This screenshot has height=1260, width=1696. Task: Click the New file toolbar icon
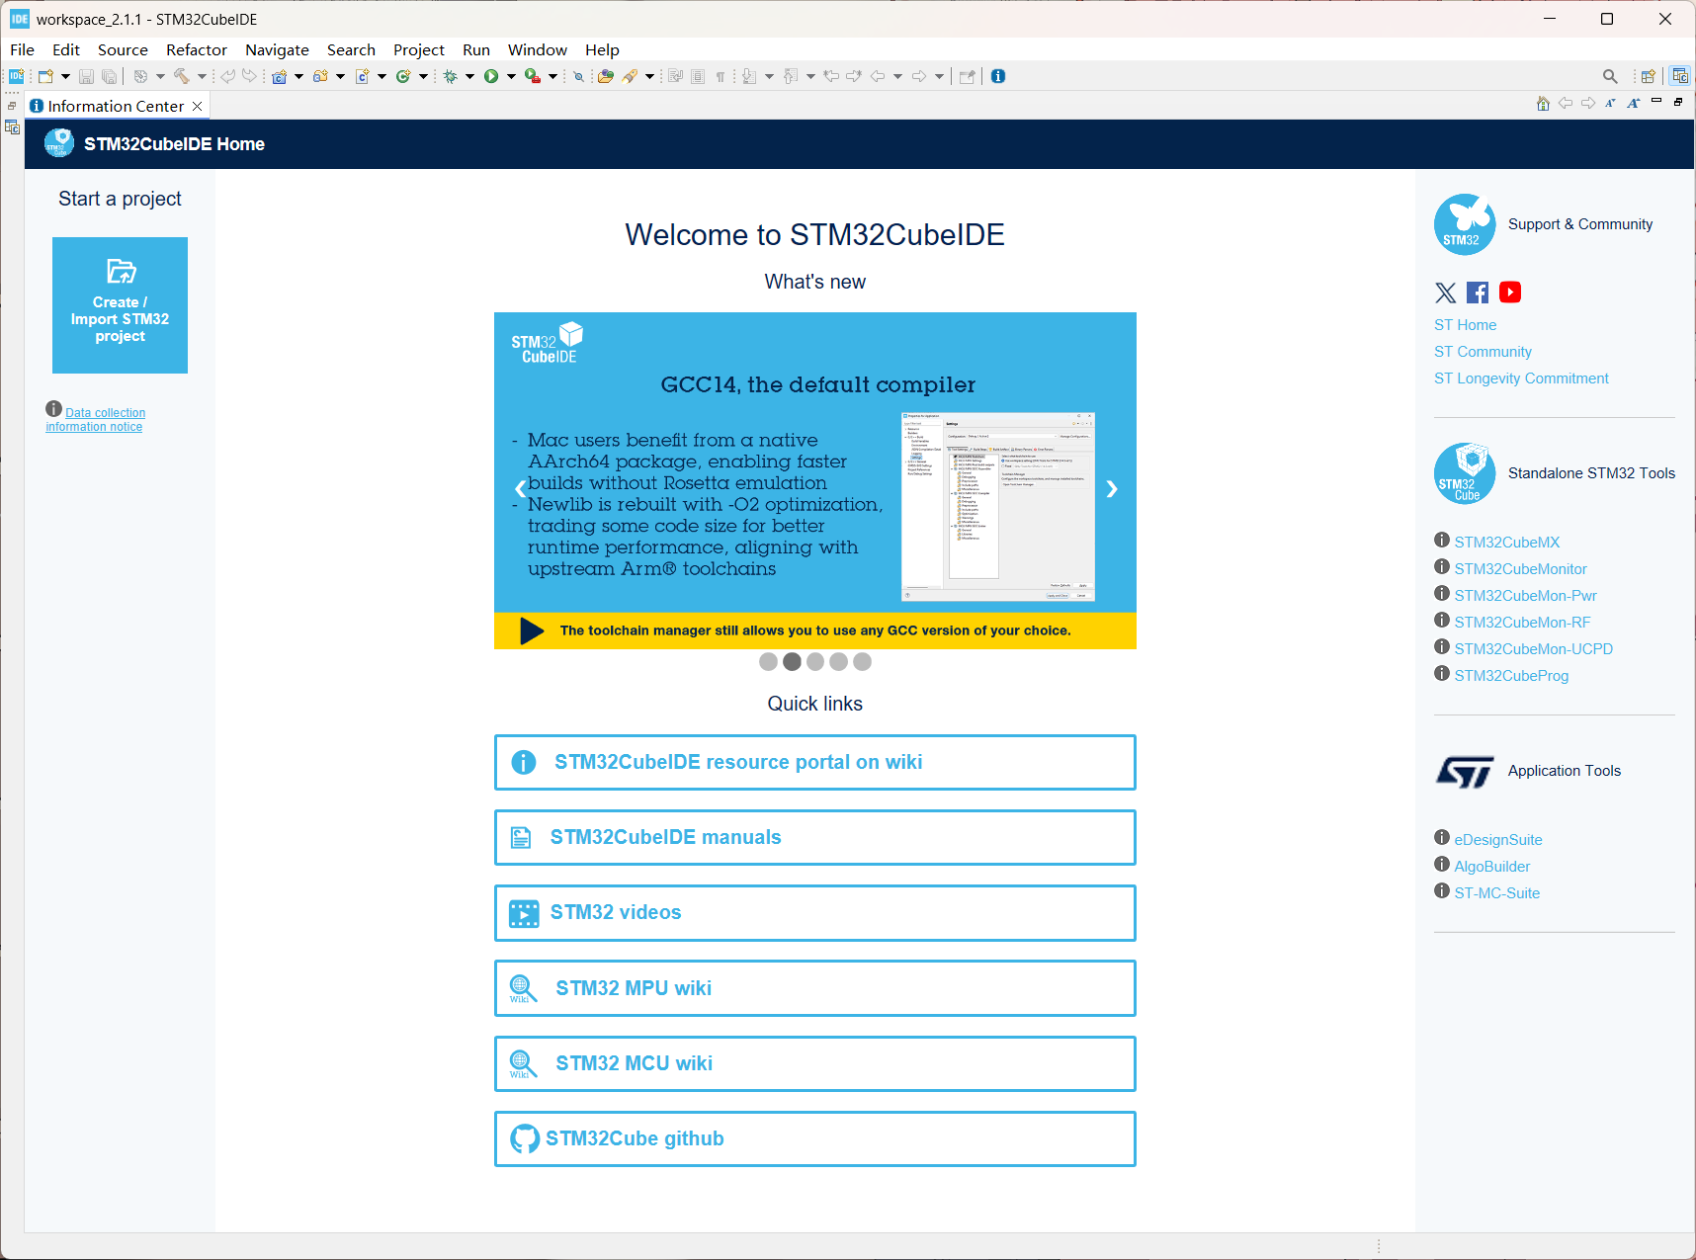click(x=45, y=76)
